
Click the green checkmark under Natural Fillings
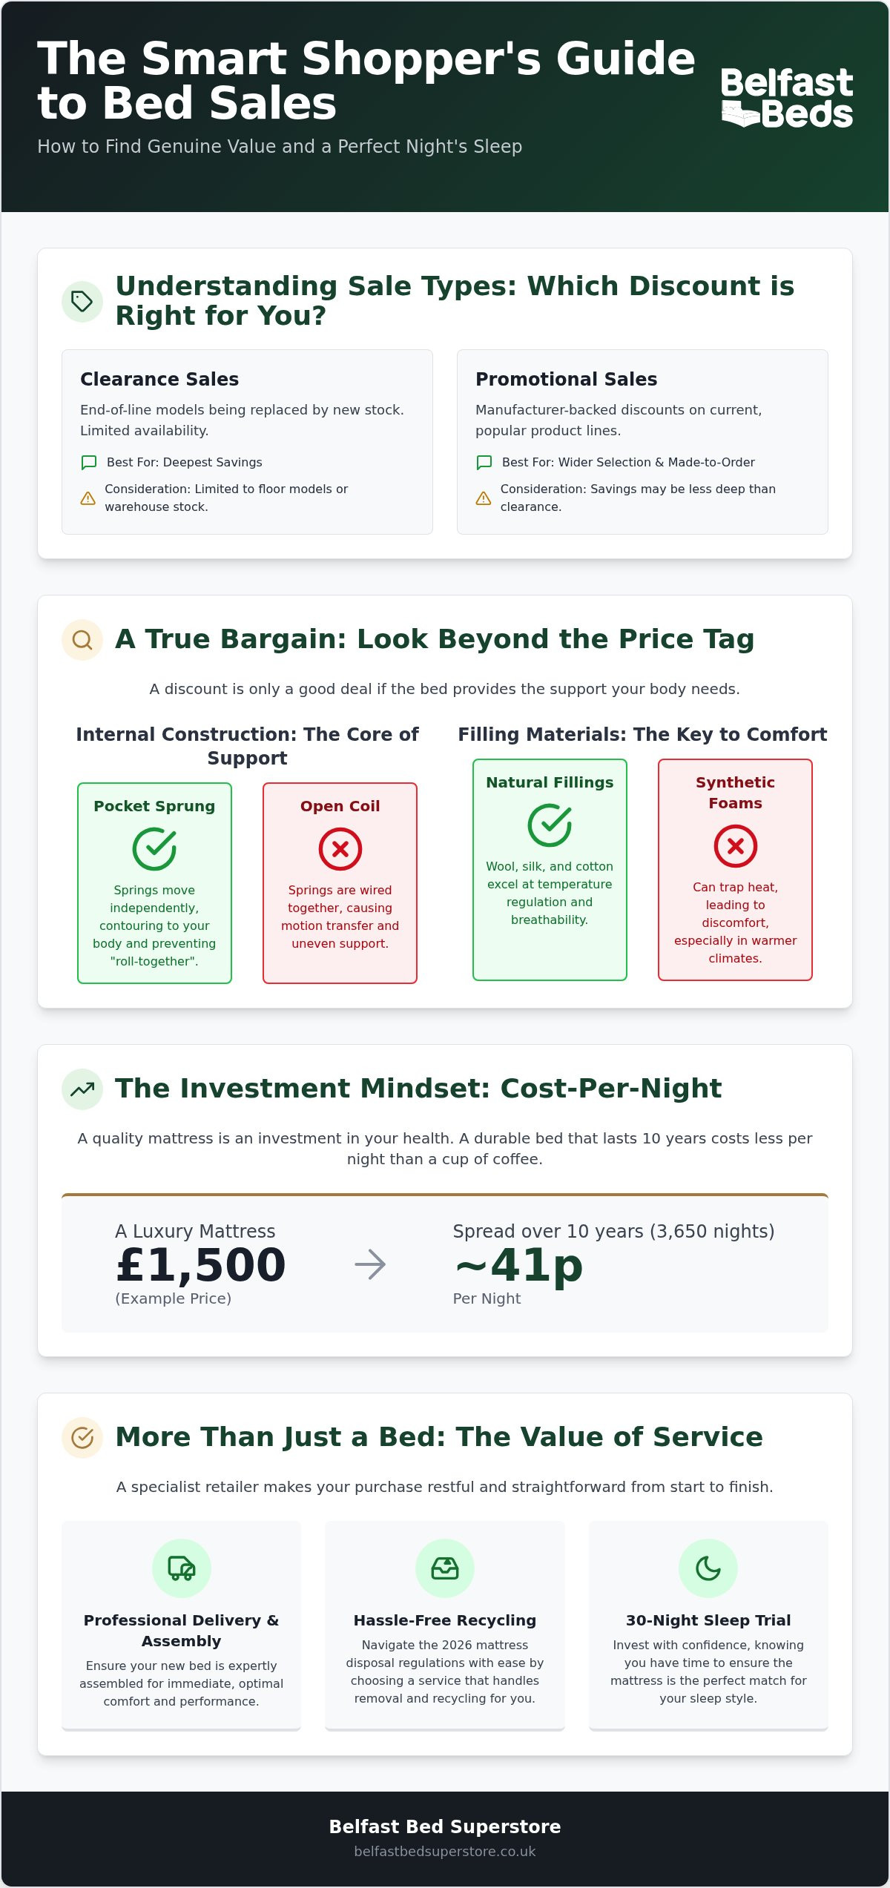click(x=550, y=825)
